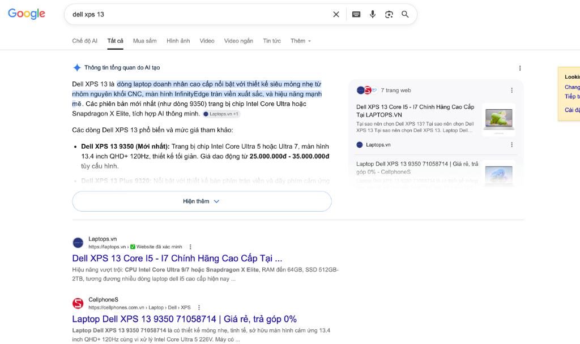The height and width of the screenshot is (344, 580).
Task: Switch to Tin tức tab
Action: (272, 41)
